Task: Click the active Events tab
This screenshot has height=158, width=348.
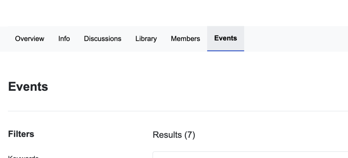Action: pyautogui.click(x=226, y=39)
